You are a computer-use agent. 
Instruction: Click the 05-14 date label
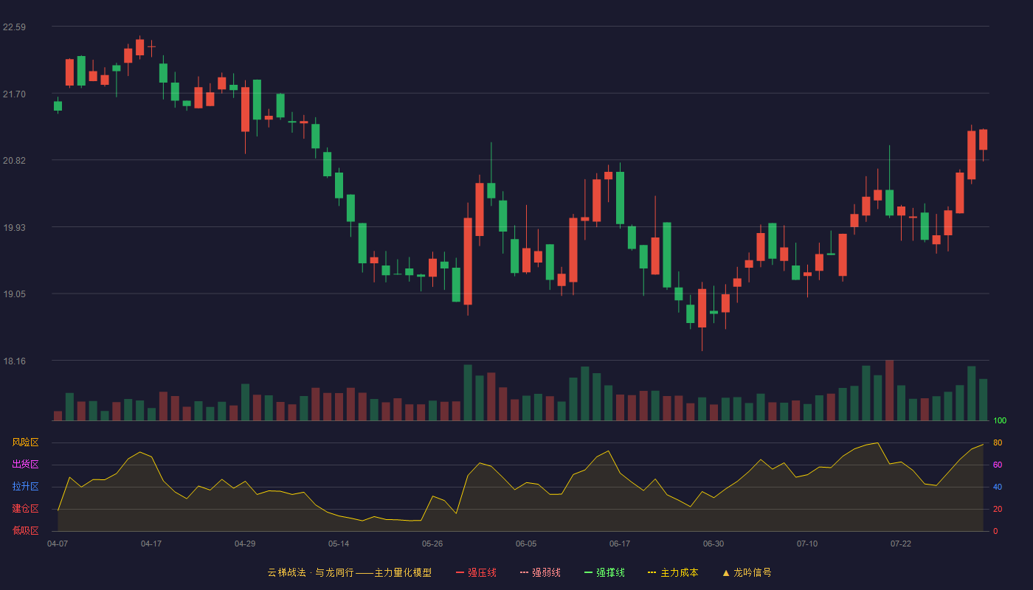(339, 544)
